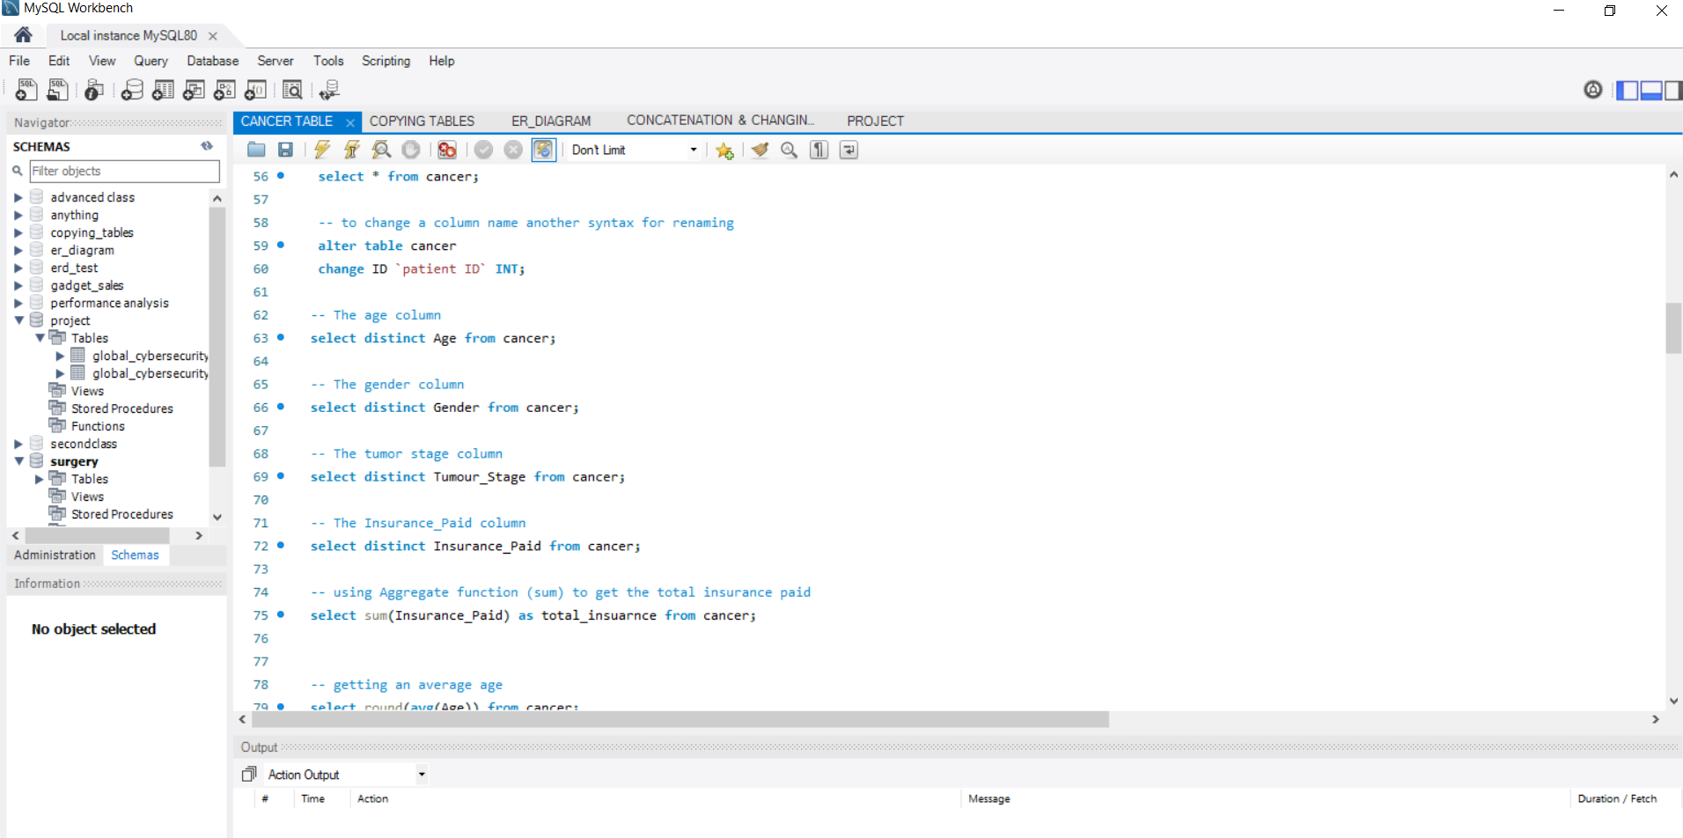Screen dimensions: 1683x838
Task: Click the editor horizontal scrollbar thumb
Action: [680, 719]
